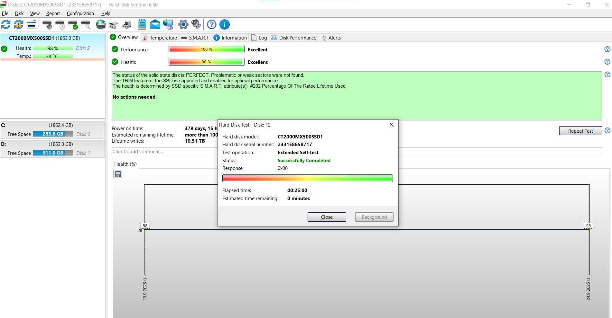612x318 pixels.
Task: Click the save floppy icon above health graph
Action: 118,174
